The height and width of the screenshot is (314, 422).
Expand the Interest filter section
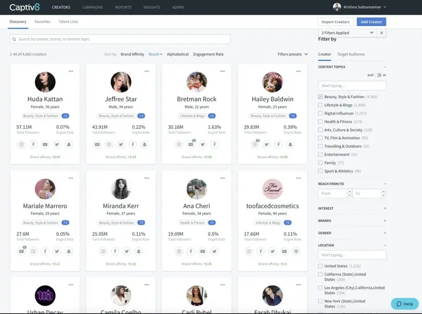tap(384, 208)
